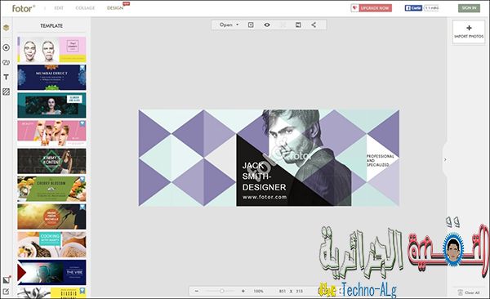Open the 'Open' dropdown menu
This screenshot has width=490, height=299.
click(x=229, y=25)
